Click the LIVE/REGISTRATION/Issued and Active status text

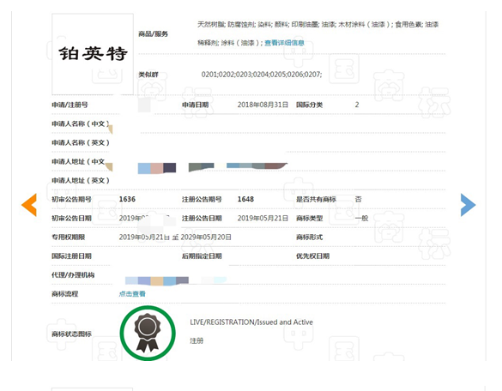pyautogui.click(x=251, y=322)
